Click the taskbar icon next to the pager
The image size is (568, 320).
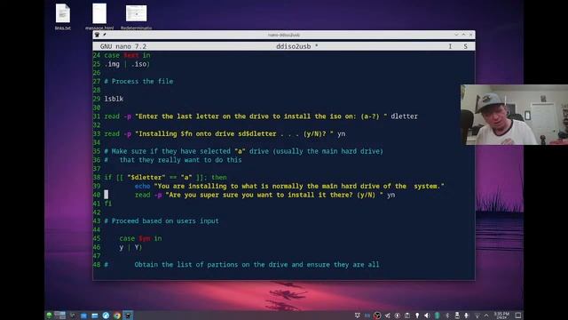[73, 316]
